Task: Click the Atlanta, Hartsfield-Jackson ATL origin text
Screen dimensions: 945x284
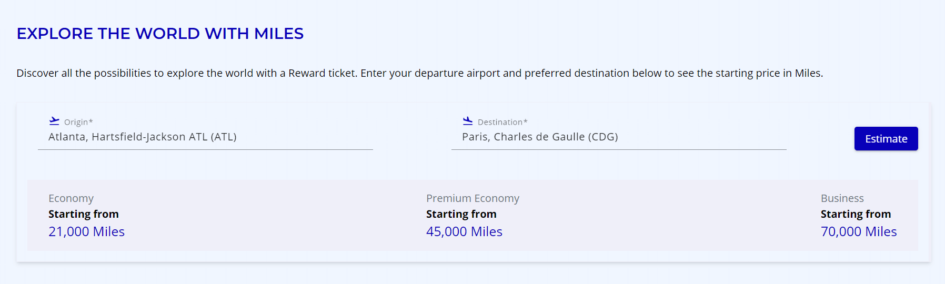Action: (143, 137)
